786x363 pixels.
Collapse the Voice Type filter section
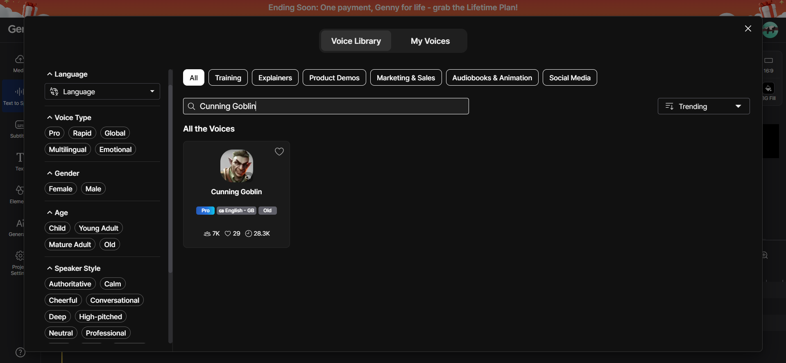tap(69, 118)
